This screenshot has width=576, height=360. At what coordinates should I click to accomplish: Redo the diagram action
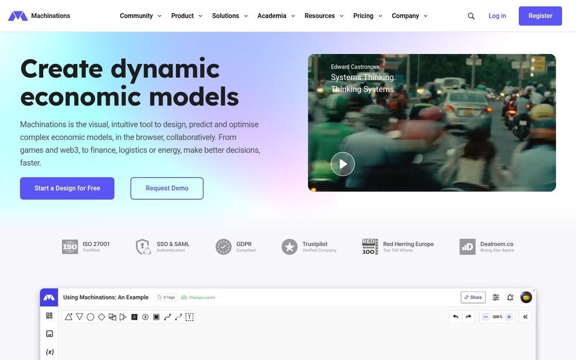(468, 317)
